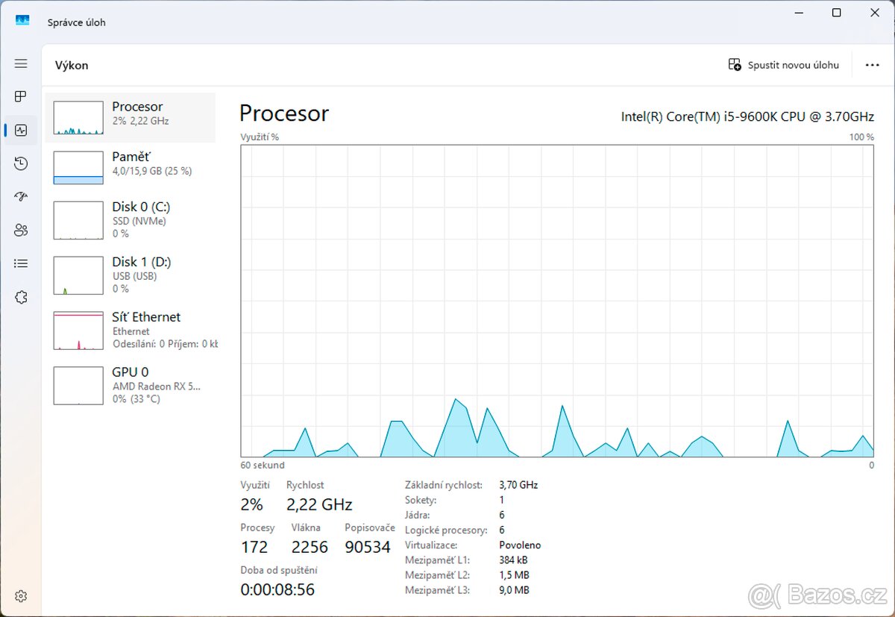
Task: Click the CPU utilization graph area
Action: (x=556, y=301)
